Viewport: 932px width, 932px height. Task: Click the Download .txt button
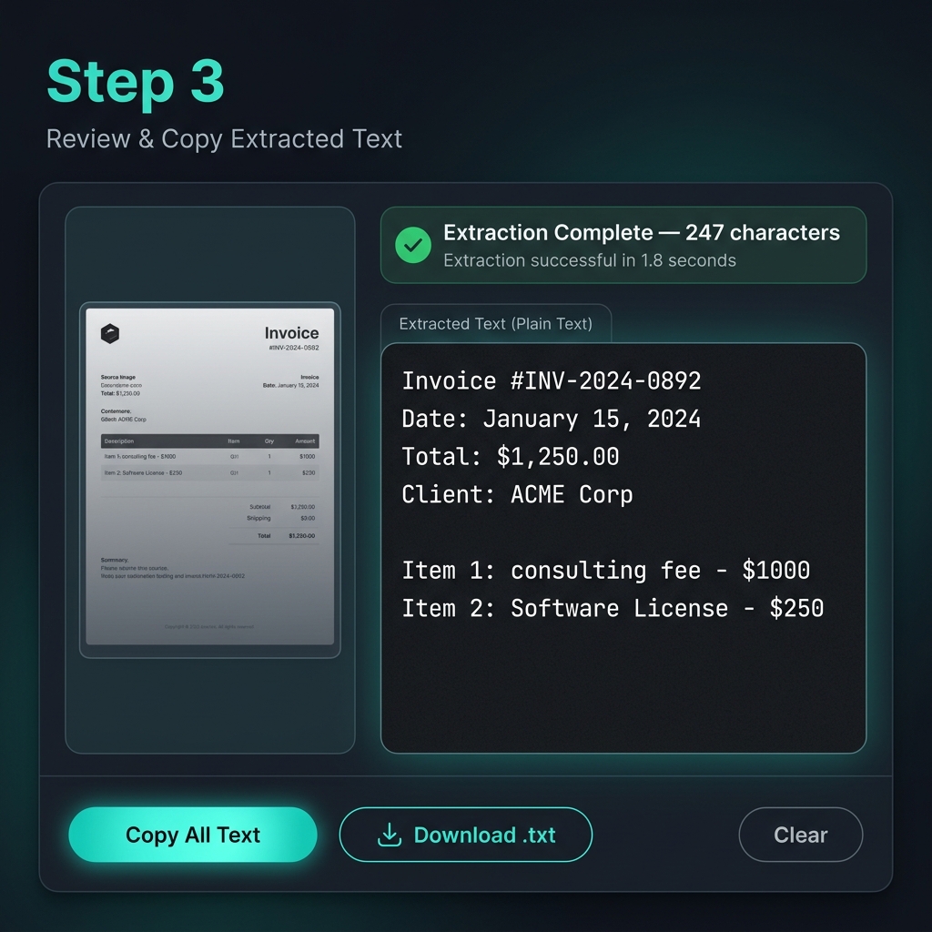tap(465, 835)
